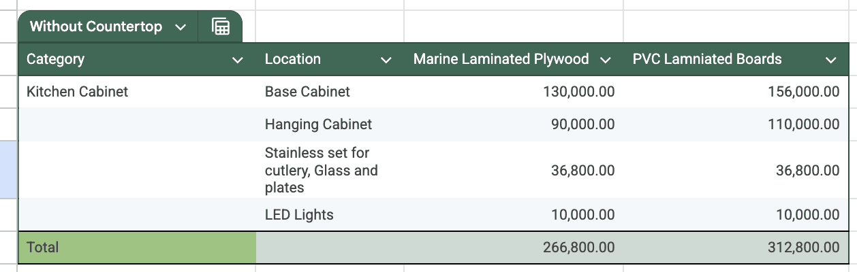Click the Stainless set for cutlery cell

321,170
